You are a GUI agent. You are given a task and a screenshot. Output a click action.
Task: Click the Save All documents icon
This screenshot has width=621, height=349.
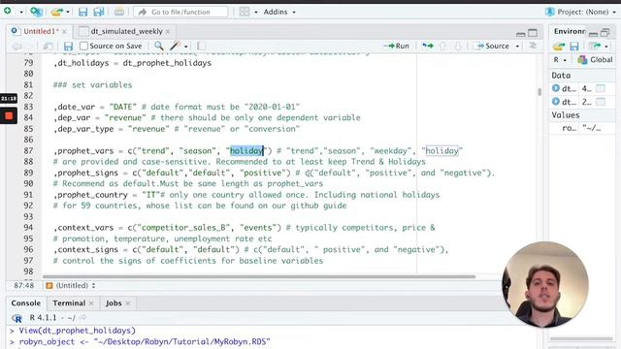click(99, 12)
